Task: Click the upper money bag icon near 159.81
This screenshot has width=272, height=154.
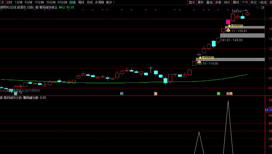Action: point(228,30)
